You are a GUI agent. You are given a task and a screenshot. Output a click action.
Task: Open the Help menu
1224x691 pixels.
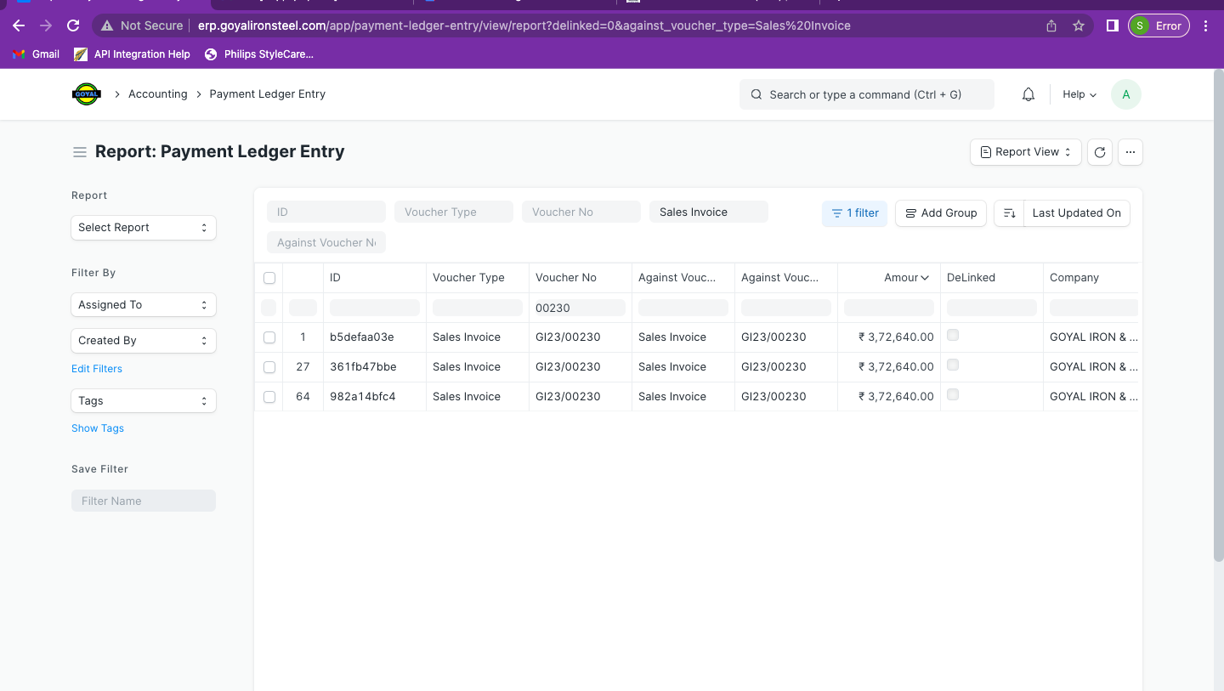1078,94
